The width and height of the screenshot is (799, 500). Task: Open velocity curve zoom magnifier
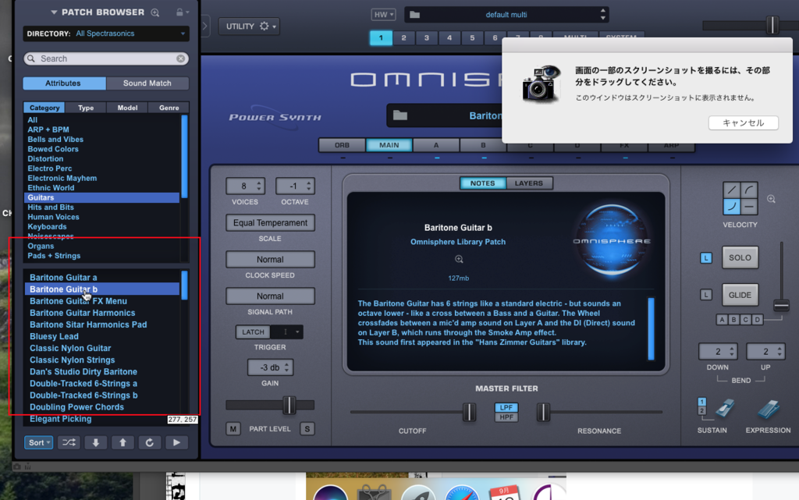771,199
